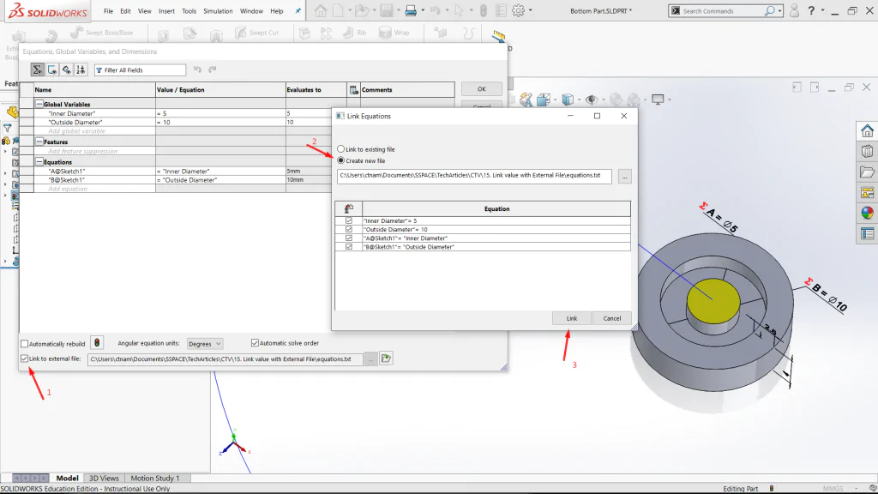This screenshot has width=878, height=494.
Task: Open Angular equation units Degrees dropdown
Action: click(204, 344)
